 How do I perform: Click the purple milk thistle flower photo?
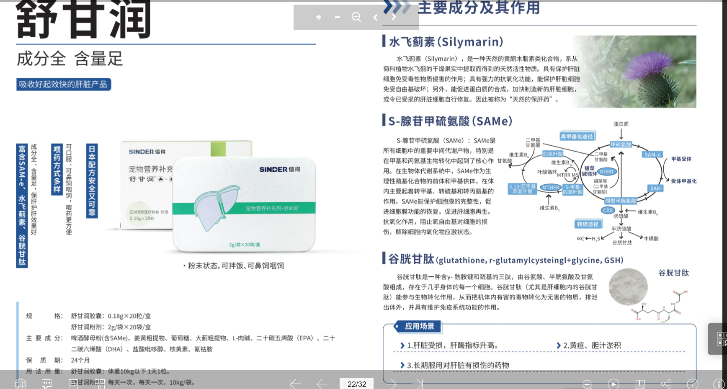pos(637,71)
